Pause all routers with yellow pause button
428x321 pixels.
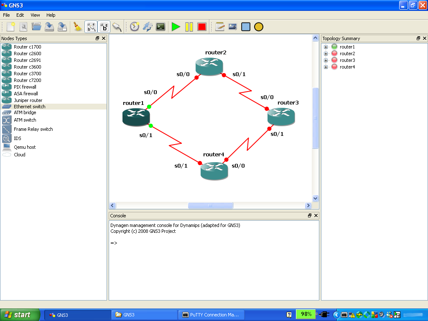189,27
